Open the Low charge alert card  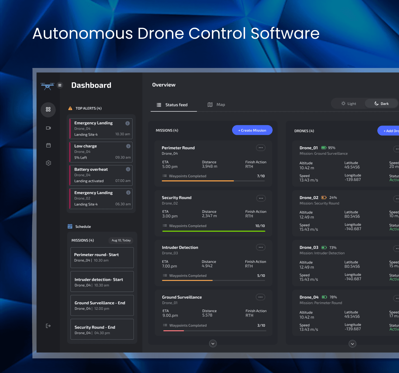101,152
